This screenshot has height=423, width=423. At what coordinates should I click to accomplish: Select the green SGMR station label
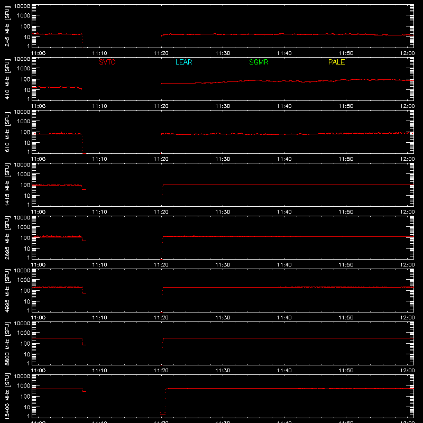pos(259,62)
